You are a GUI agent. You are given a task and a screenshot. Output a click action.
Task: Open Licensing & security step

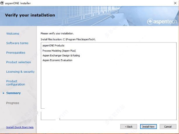click(20, 72)
